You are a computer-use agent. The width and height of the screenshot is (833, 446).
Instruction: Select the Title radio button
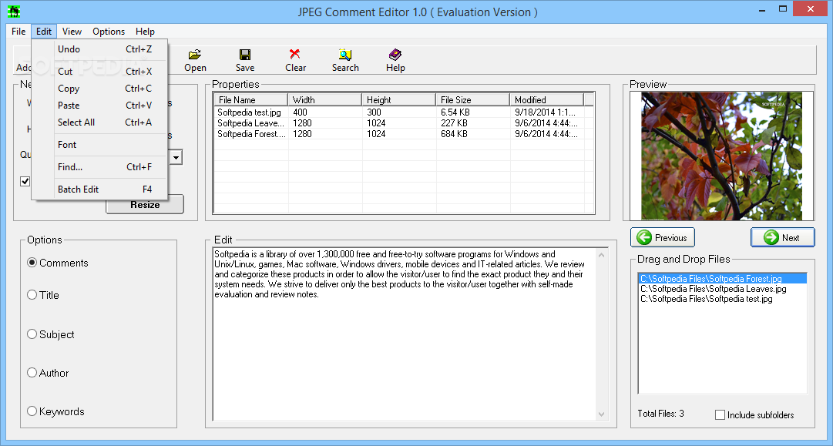[x=32, y=295]
